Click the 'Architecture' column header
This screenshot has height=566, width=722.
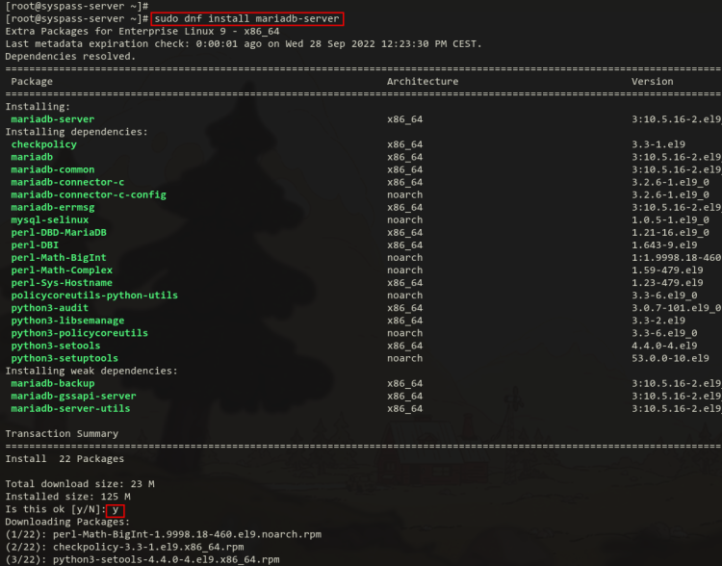pos(423,82)
